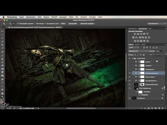Open the Korrekturen panel menu
The image size is (167, 125).
[166, 28]
